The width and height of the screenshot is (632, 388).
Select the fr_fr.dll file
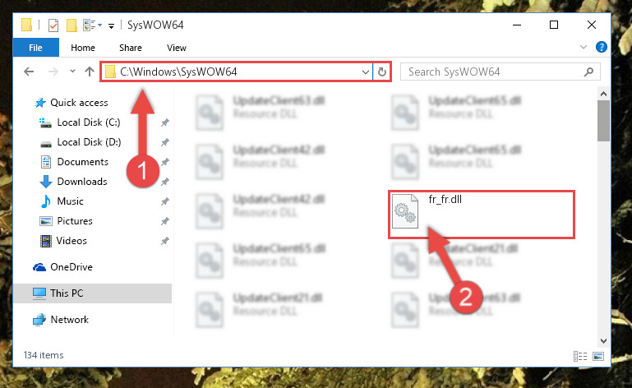[482, 215]
